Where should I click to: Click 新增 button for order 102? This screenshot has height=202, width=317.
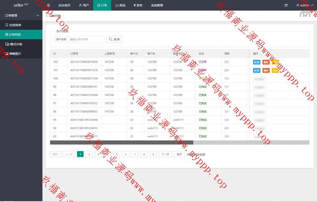(x=257, y=62)
